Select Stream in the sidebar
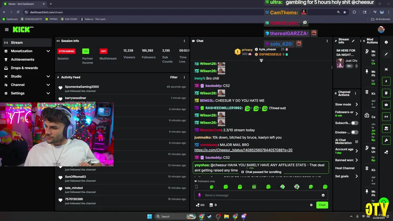 click(x=27, y=43)
